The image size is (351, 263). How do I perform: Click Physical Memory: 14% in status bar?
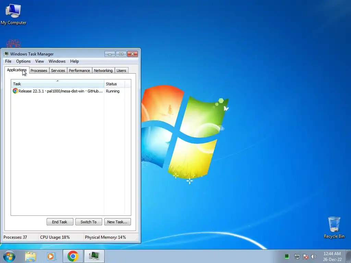(106, 237)
